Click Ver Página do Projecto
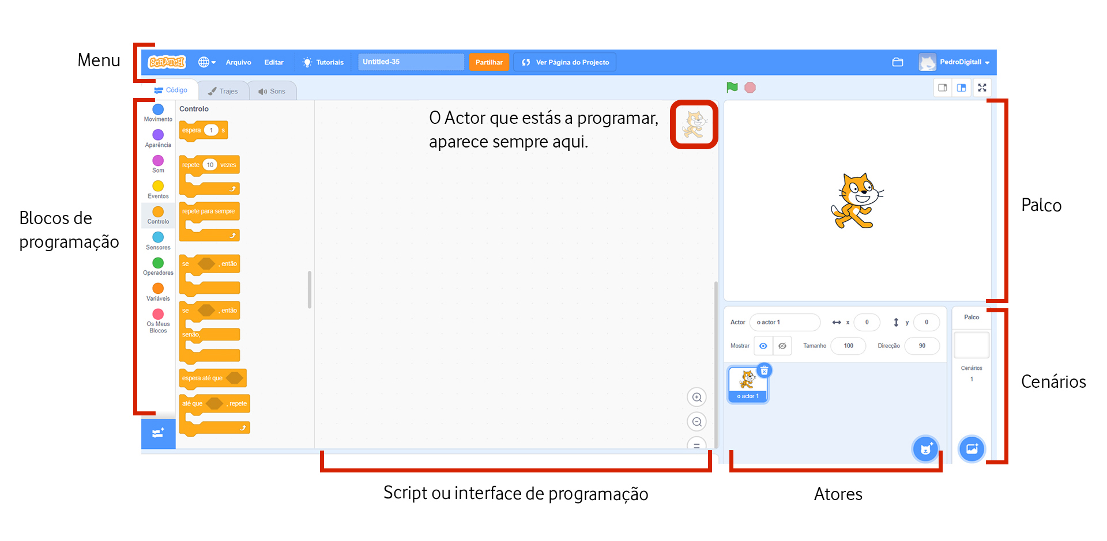Viewport: 1107px width, 541px height. coord(565,62)
